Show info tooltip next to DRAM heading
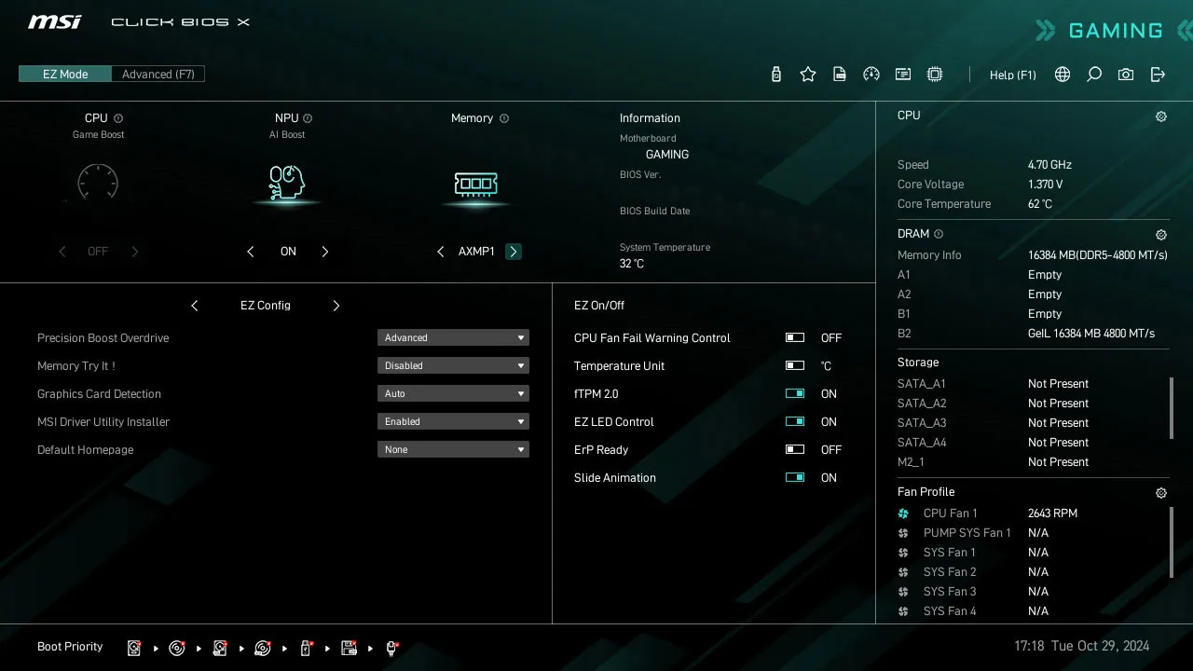Image resolution: width=1193 pixels, height=671 pixels. click(x=939, y=234)
